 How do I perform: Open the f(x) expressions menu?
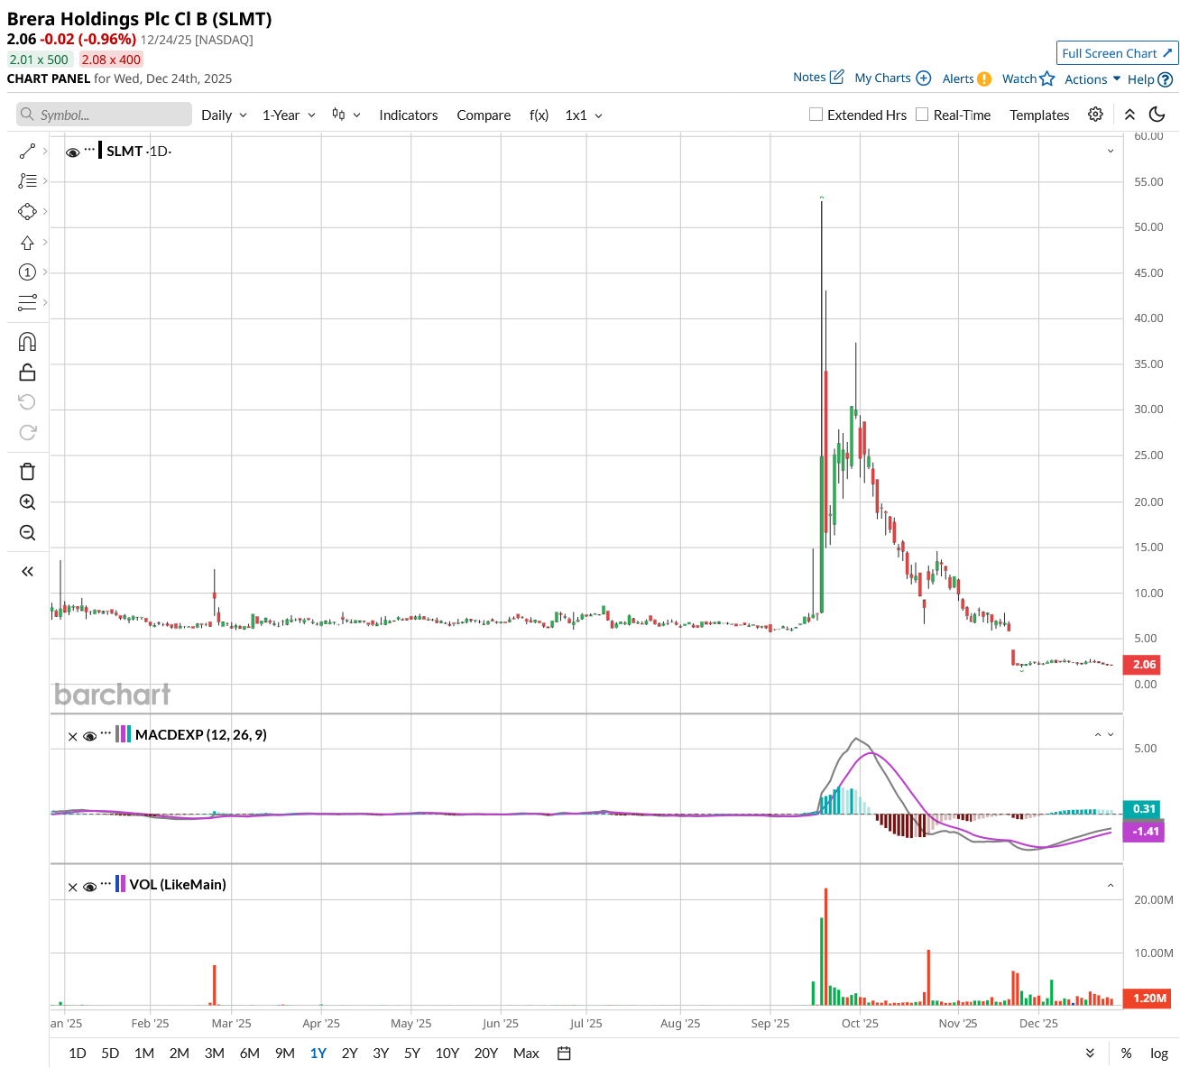point(539,115)
